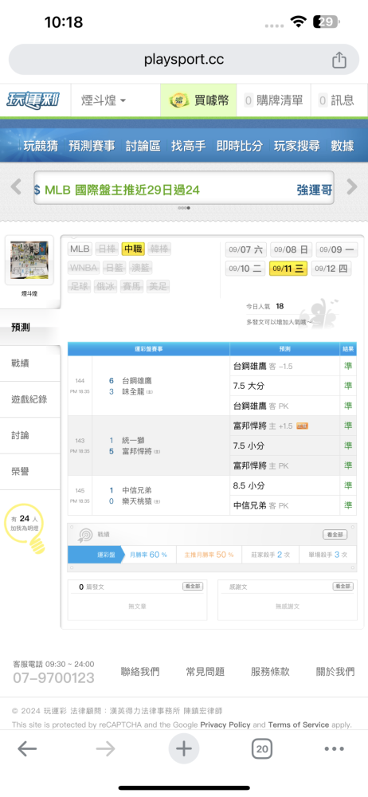368x797 pixels.
Task: Select the 澳籃 league filter
Action: [141, 268]
